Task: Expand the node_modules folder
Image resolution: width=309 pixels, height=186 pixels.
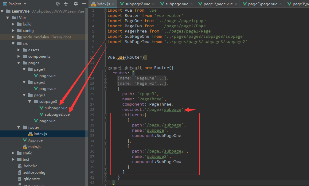Action: point(13,37)
